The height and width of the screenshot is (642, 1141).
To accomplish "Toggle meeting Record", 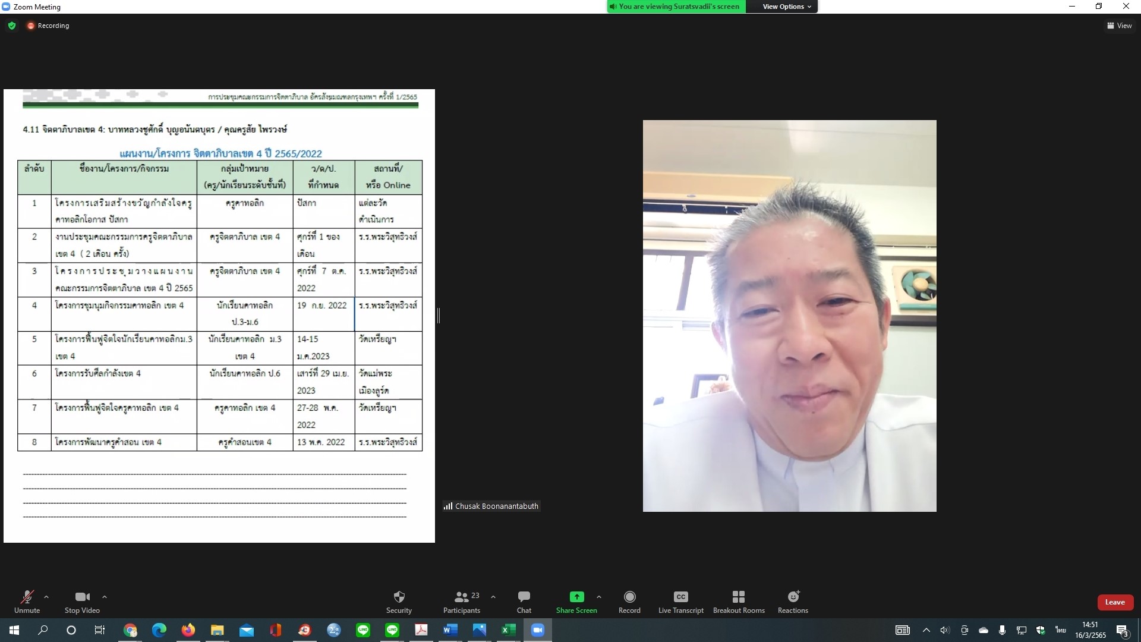I will [x=629, y=602].
